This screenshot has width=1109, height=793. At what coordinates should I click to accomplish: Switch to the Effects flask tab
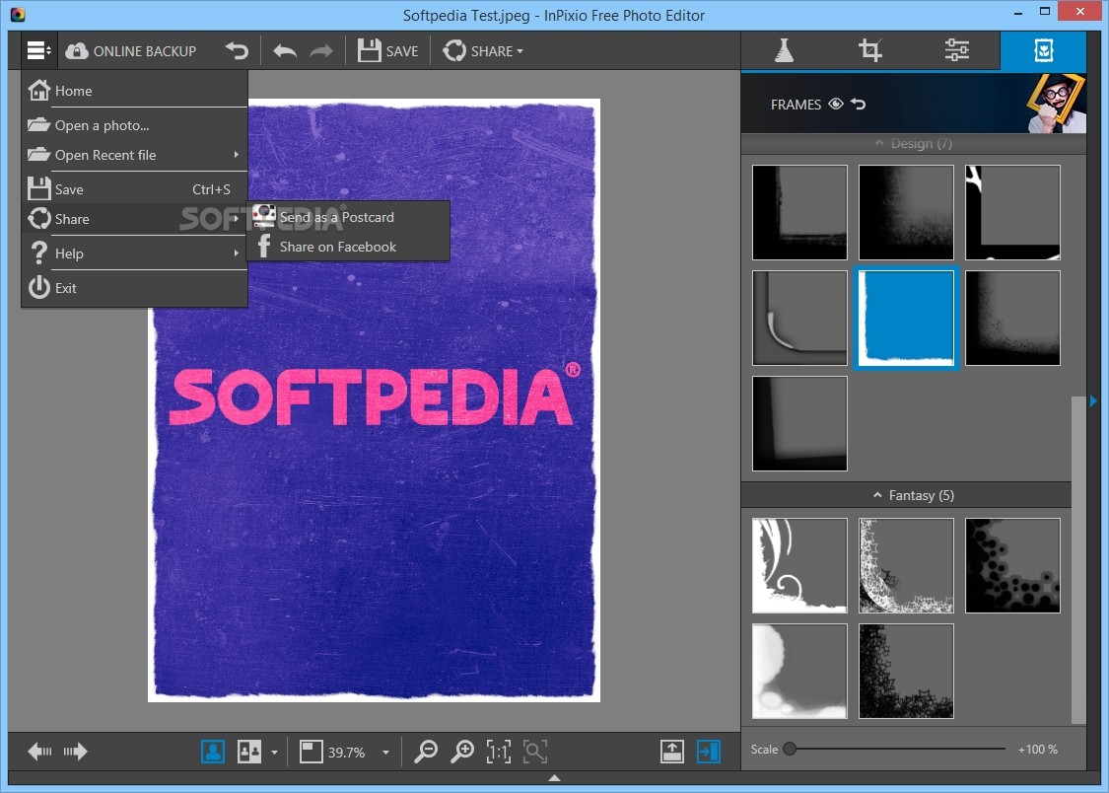pos(784,50)
